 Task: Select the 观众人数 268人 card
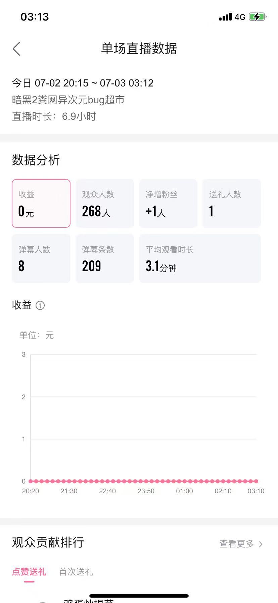pos(105,203)
